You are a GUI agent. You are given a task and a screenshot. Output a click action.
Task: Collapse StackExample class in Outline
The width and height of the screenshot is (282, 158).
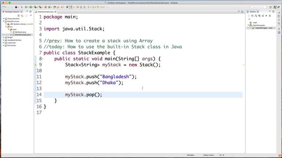[x=249, y=25]
